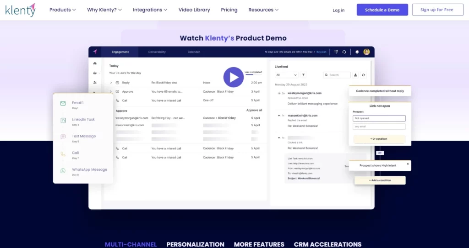Screen dimensions: 469x248
Task: Go to Video Library page
Action: point(194,10)
